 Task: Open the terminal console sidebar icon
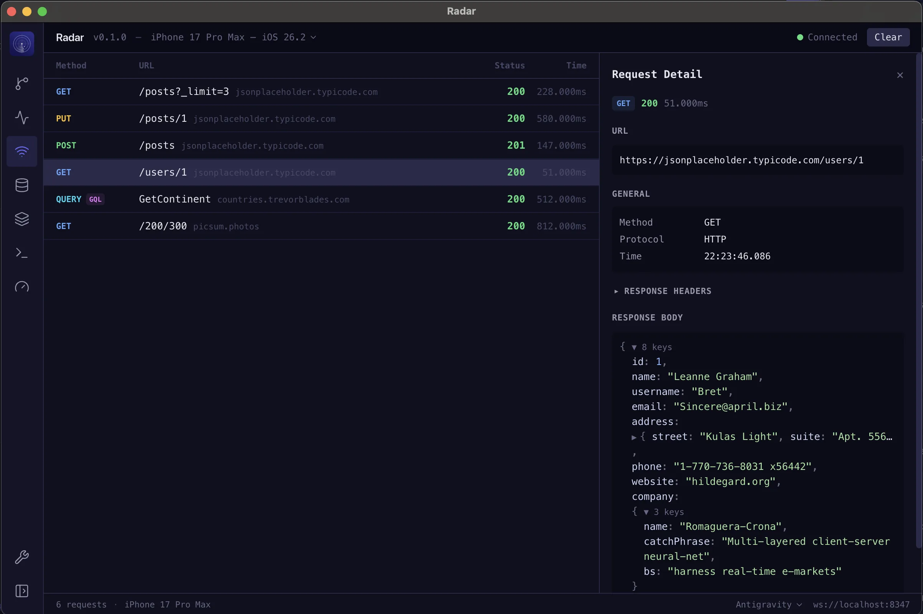22,253
